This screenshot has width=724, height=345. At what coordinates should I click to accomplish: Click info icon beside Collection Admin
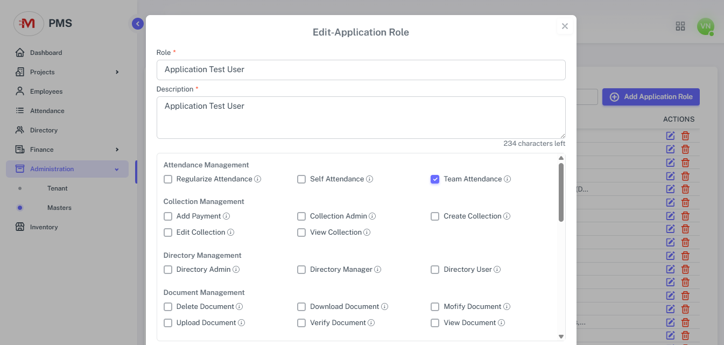pyautogui.click(x=372, y=216)
